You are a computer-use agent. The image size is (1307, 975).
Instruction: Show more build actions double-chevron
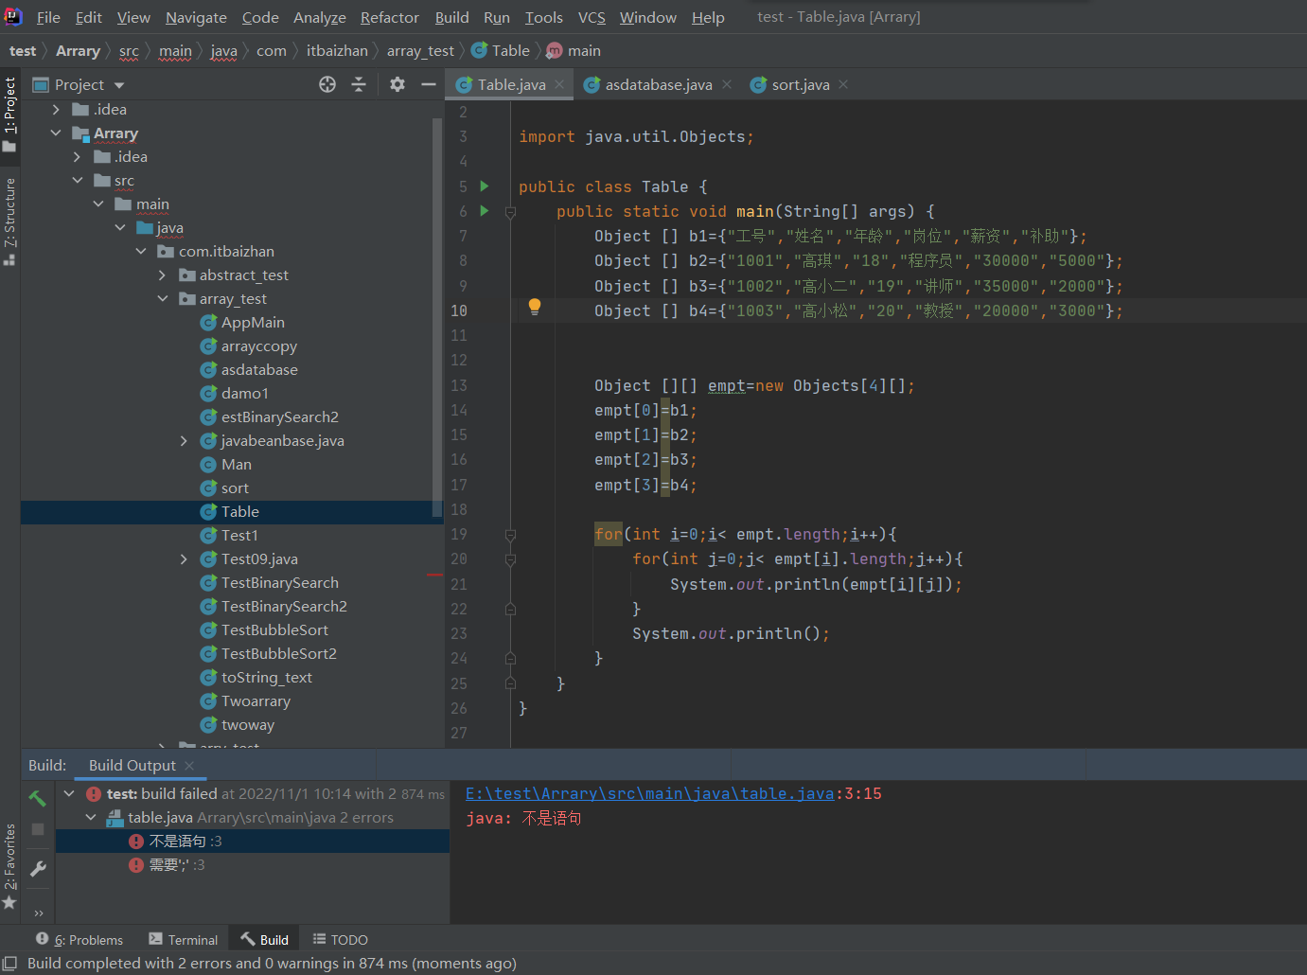pos(38,913)
